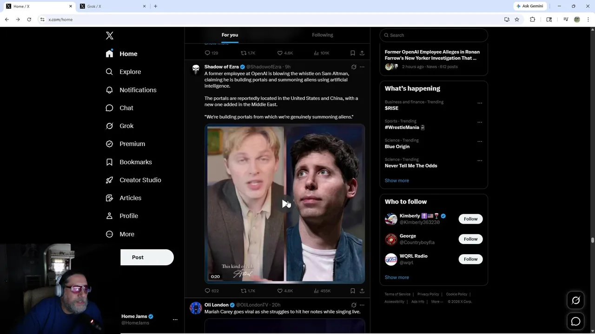This screenshot has height=334, width=595.
Task: Follow WQRL Radio
Action: click(x=470, y=259)
